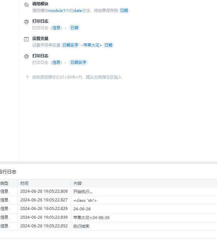Image resolution: width=217 pixels, height=241 pixels.
Task: Open the module1 link in 调用模块 step
Action: pyautogui.click(x=57, y=11)
